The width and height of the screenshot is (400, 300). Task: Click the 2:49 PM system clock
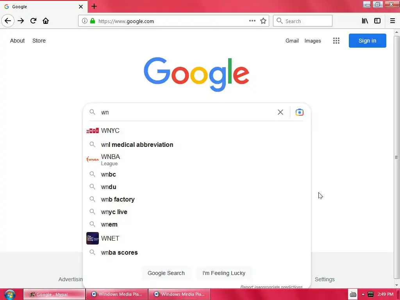[386, 294]
